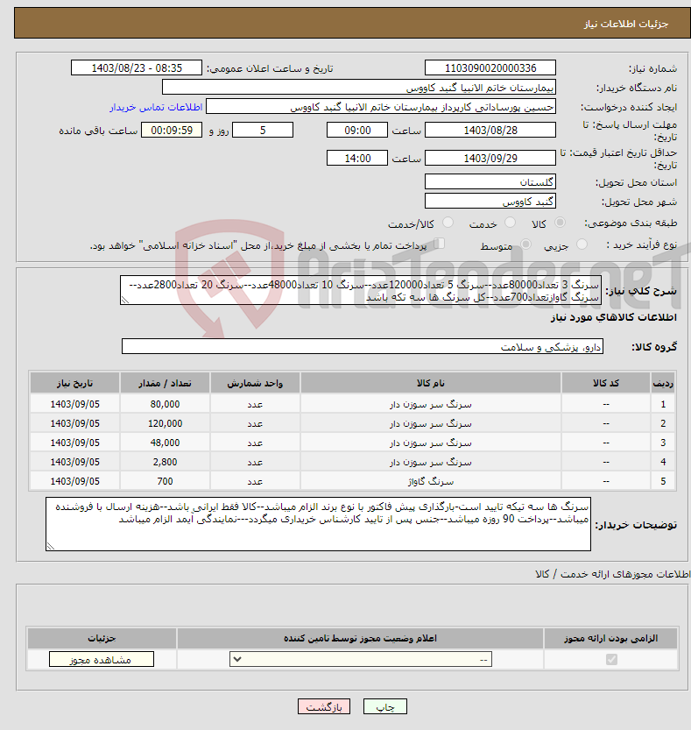The image size is (691, 730).
Task: Toggle the mandatory license checkbox
Action: click(x=611, y=659)
